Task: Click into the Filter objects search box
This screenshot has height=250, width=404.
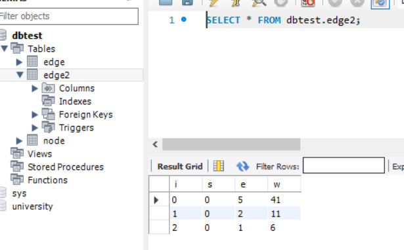Action: 68,16
